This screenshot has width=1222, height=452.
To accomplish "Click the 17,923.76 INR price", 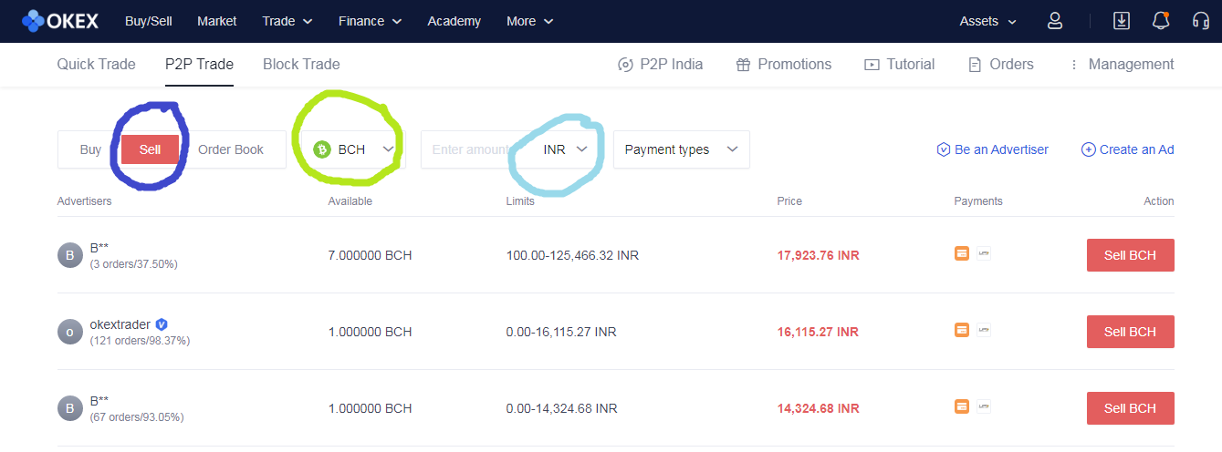I will [x=818, y=255].
